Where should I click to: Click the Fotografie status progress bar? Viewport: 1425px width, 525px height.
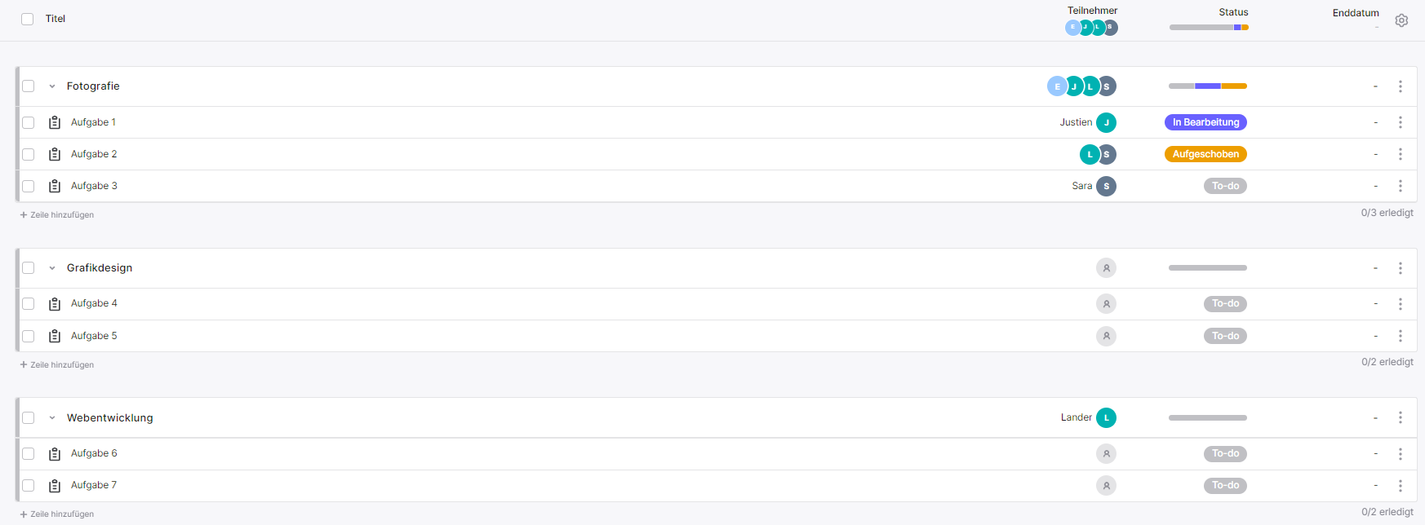point(1208,86)
